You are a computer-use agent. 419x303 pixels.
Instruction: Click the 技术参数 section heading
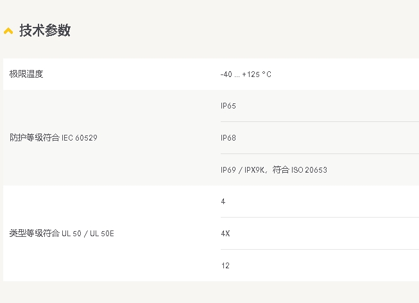click(x=45, y=30)
